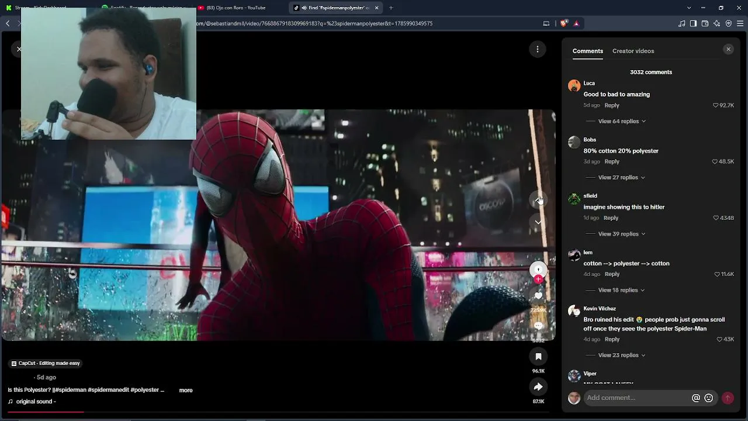Screen dimensions: 748x421
Task: Open the install app icon in address bar
Action: click(x=546, y=23)
